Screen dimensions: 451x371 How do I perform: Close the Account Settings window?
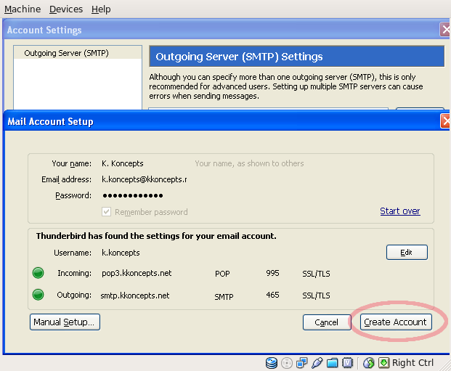[445, 30]
